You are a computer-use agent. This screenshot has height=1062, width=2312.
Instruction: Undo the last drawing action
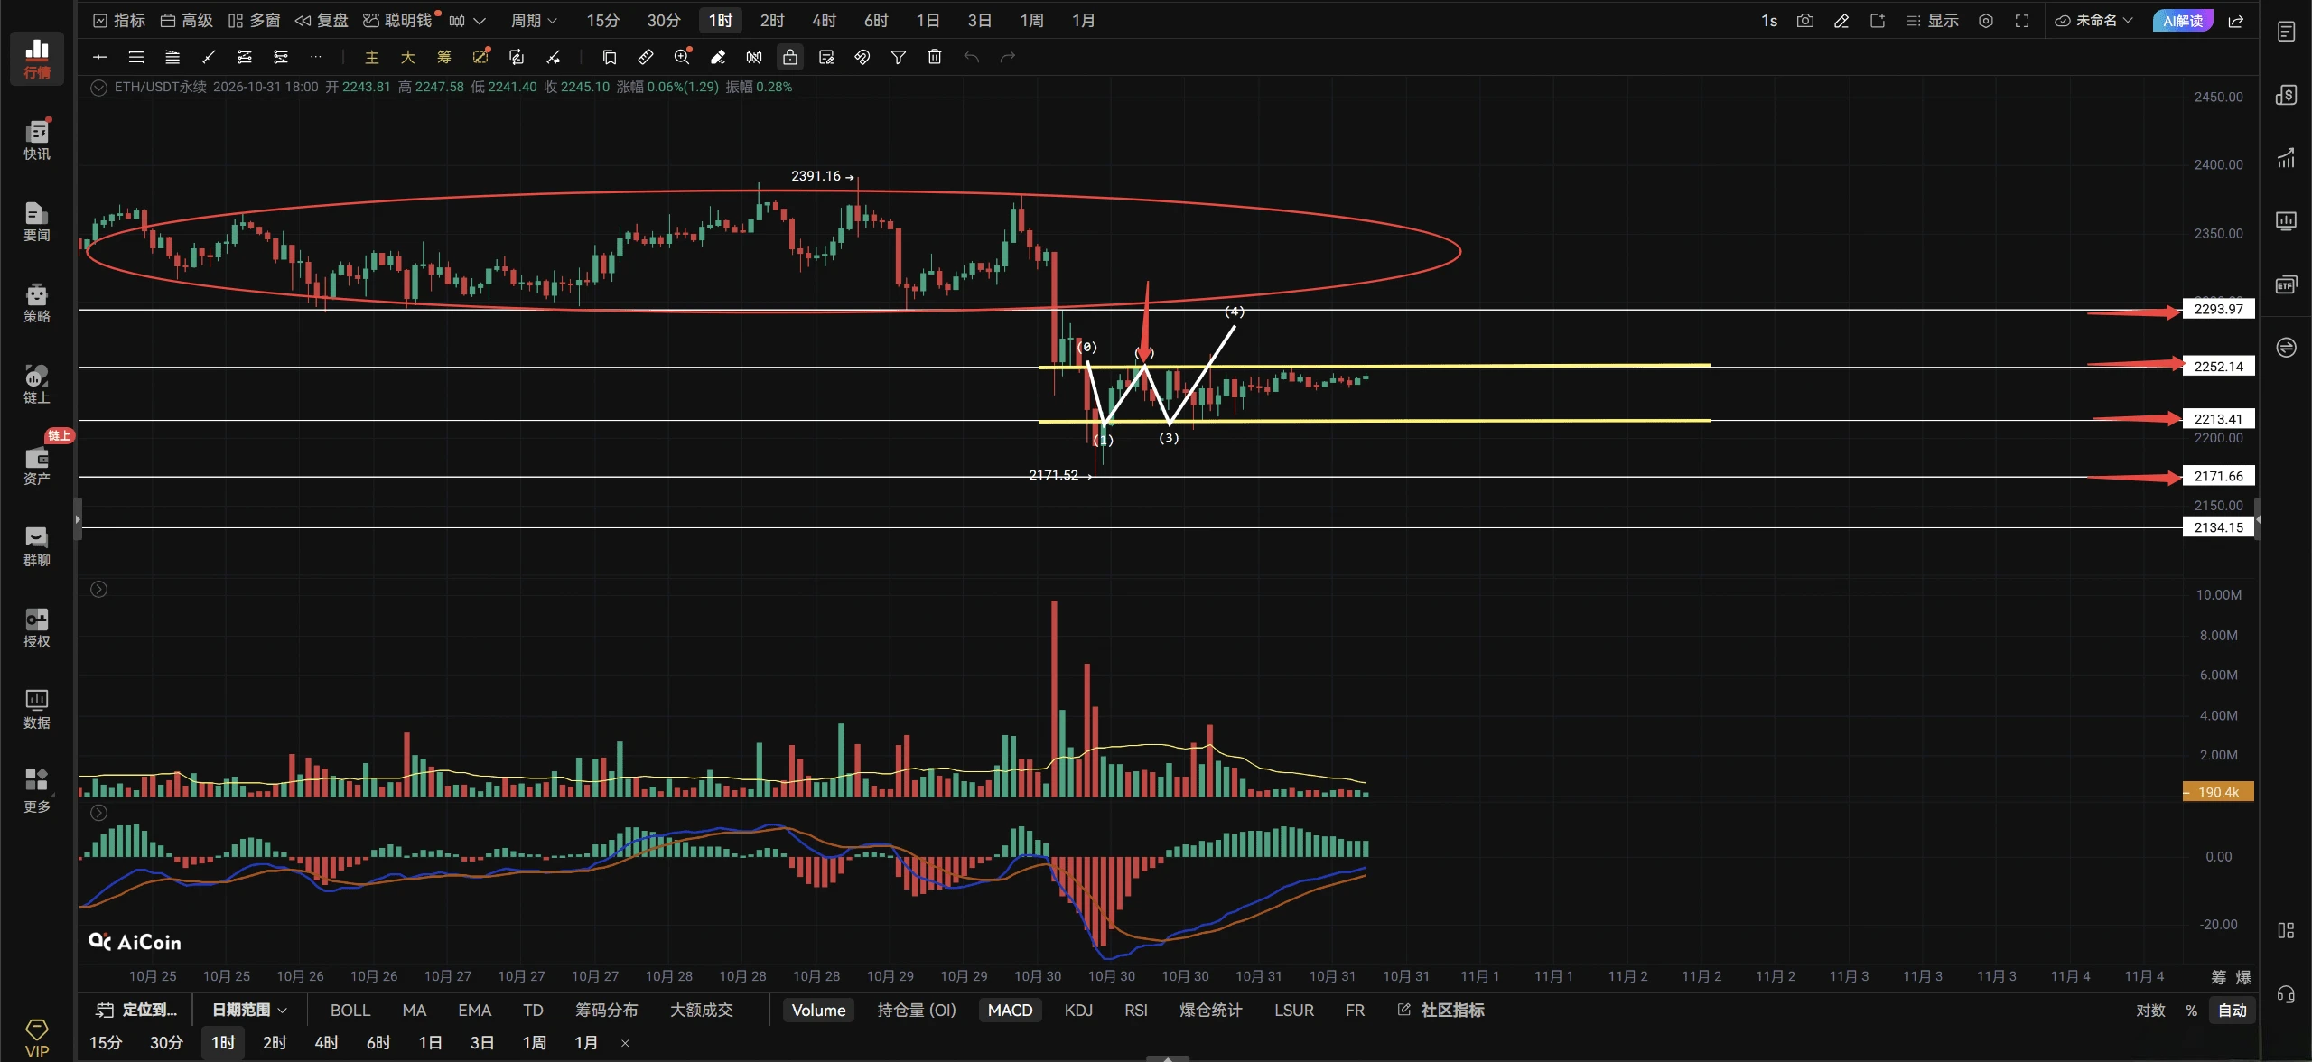pos(971,57)
